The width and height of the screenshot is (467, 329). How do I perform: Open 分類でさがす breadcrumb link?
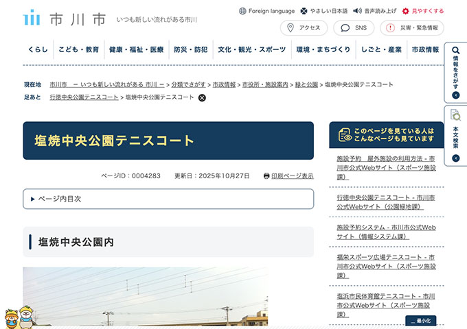[x=189, y=85]
